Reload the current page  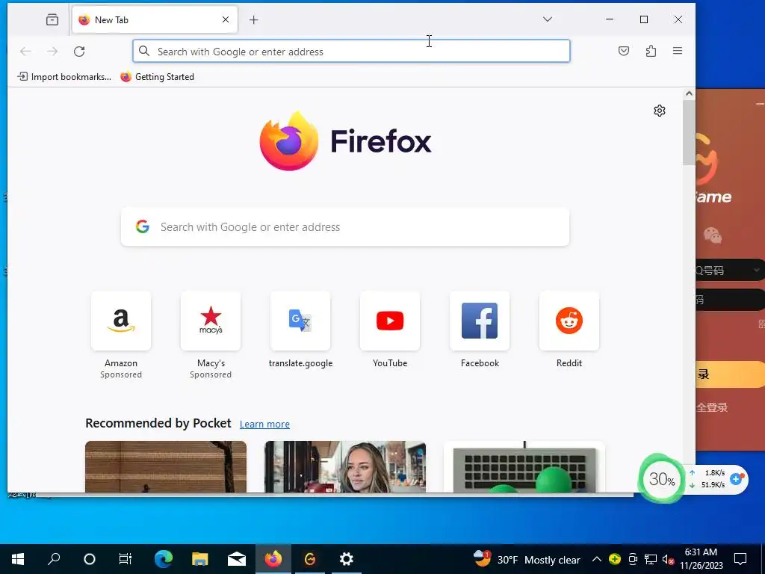pos(79,52)
